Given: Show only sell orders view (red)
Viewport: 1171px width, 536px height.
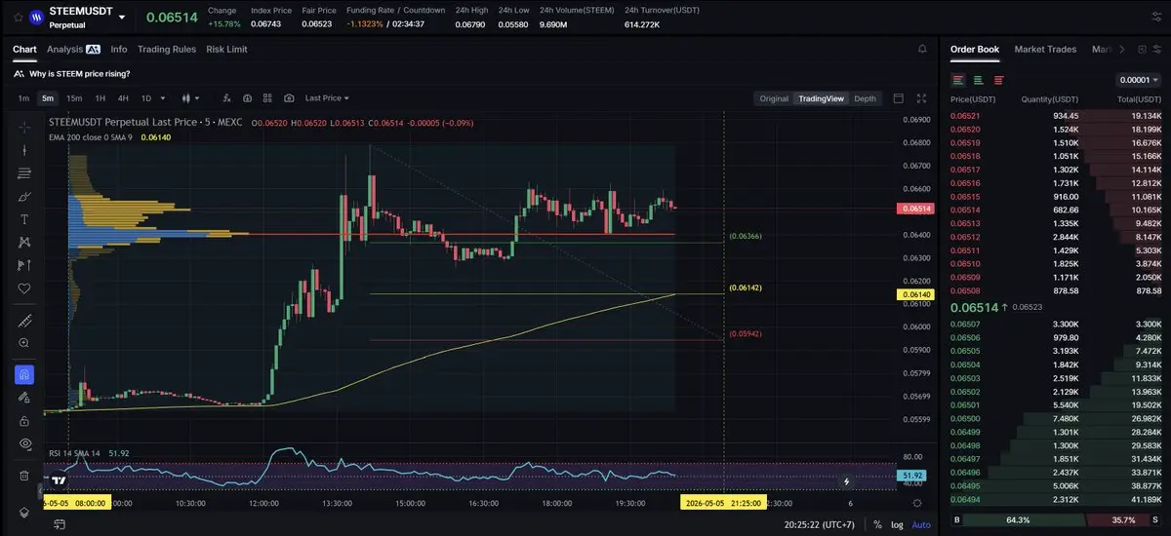Looking at the screenshot, I should (998, 80).
